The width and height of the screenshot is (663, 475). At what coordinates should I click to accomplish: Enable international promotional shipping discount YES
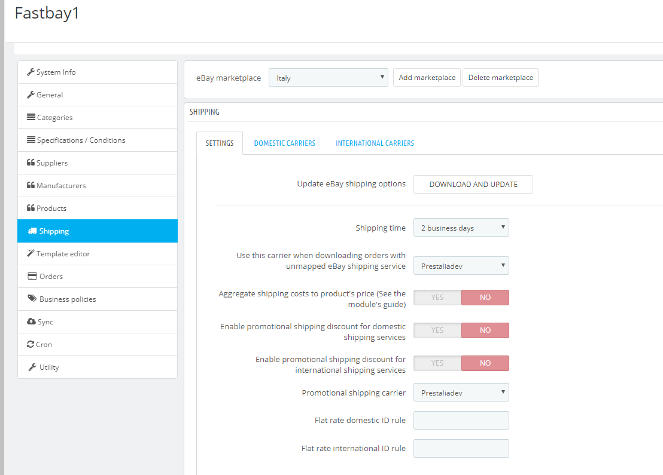pos(437,363)
